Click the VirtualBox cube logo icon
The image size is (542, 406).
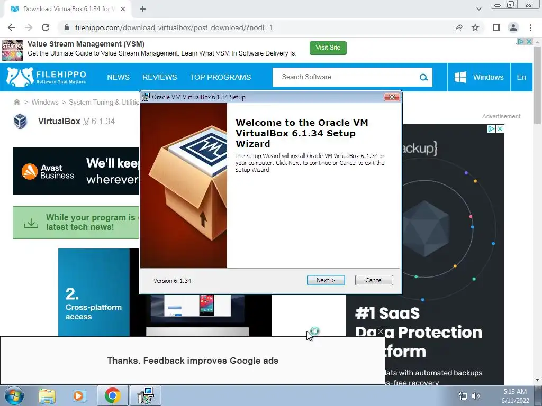(21, 121)
